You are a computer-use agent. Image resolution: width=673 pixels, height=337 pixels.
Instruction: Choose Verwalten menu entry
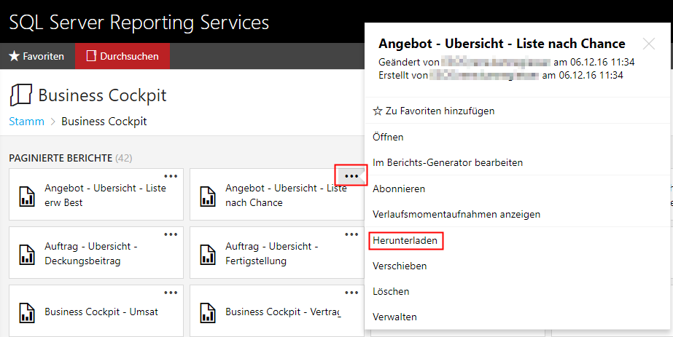[394, 317]
